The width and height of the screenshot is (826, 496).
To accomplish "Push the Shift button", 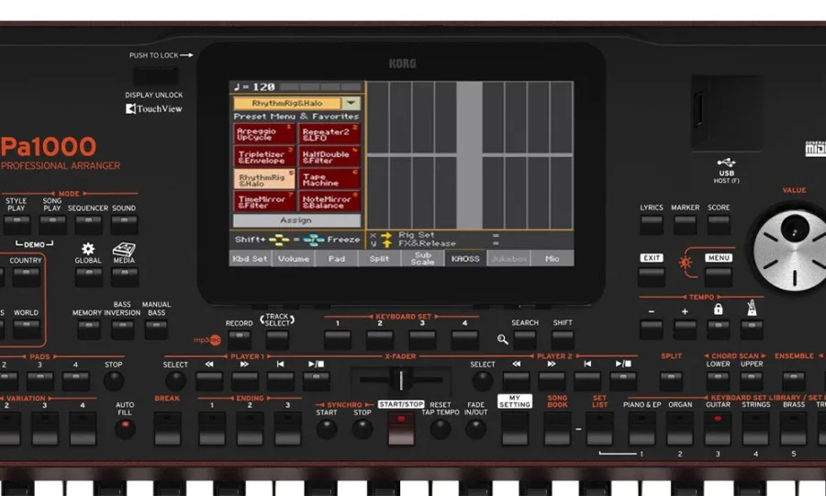I will pos(563,340).
